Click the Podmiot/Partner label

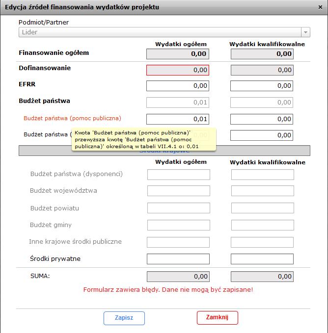click(44, 22)
